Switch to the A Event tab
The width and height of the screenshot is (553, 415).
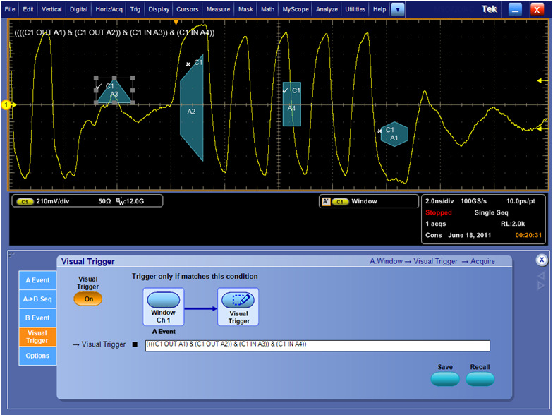point(37,280)
